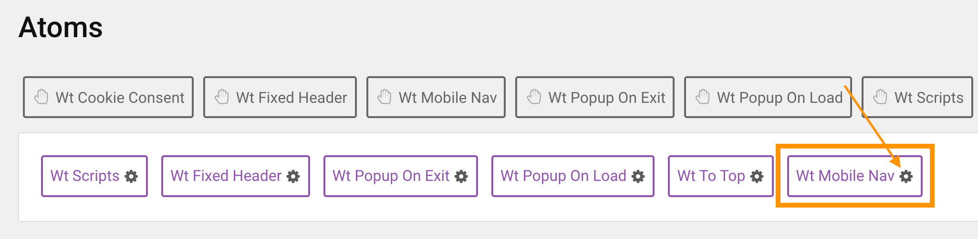Select the available Wt Popup On Exit atom
The image size is (978, 239).
606,98
